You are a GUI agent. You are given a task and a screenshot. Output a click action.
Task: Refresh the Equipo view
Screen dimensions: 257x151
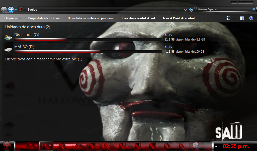(x=191, y=10)
